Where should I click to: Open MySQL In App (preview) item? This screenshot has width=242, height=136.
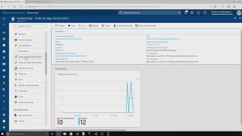29,85
